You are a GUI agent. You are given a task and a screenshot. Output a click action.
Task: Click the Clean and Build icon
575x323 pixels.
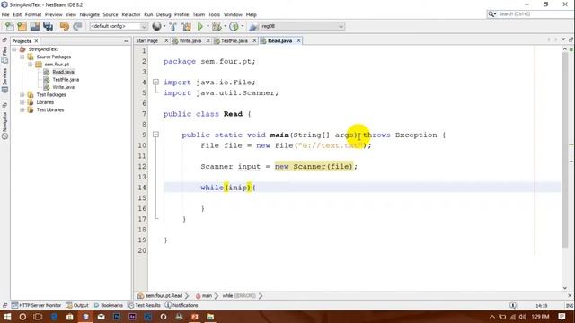(x=186, y=26)
